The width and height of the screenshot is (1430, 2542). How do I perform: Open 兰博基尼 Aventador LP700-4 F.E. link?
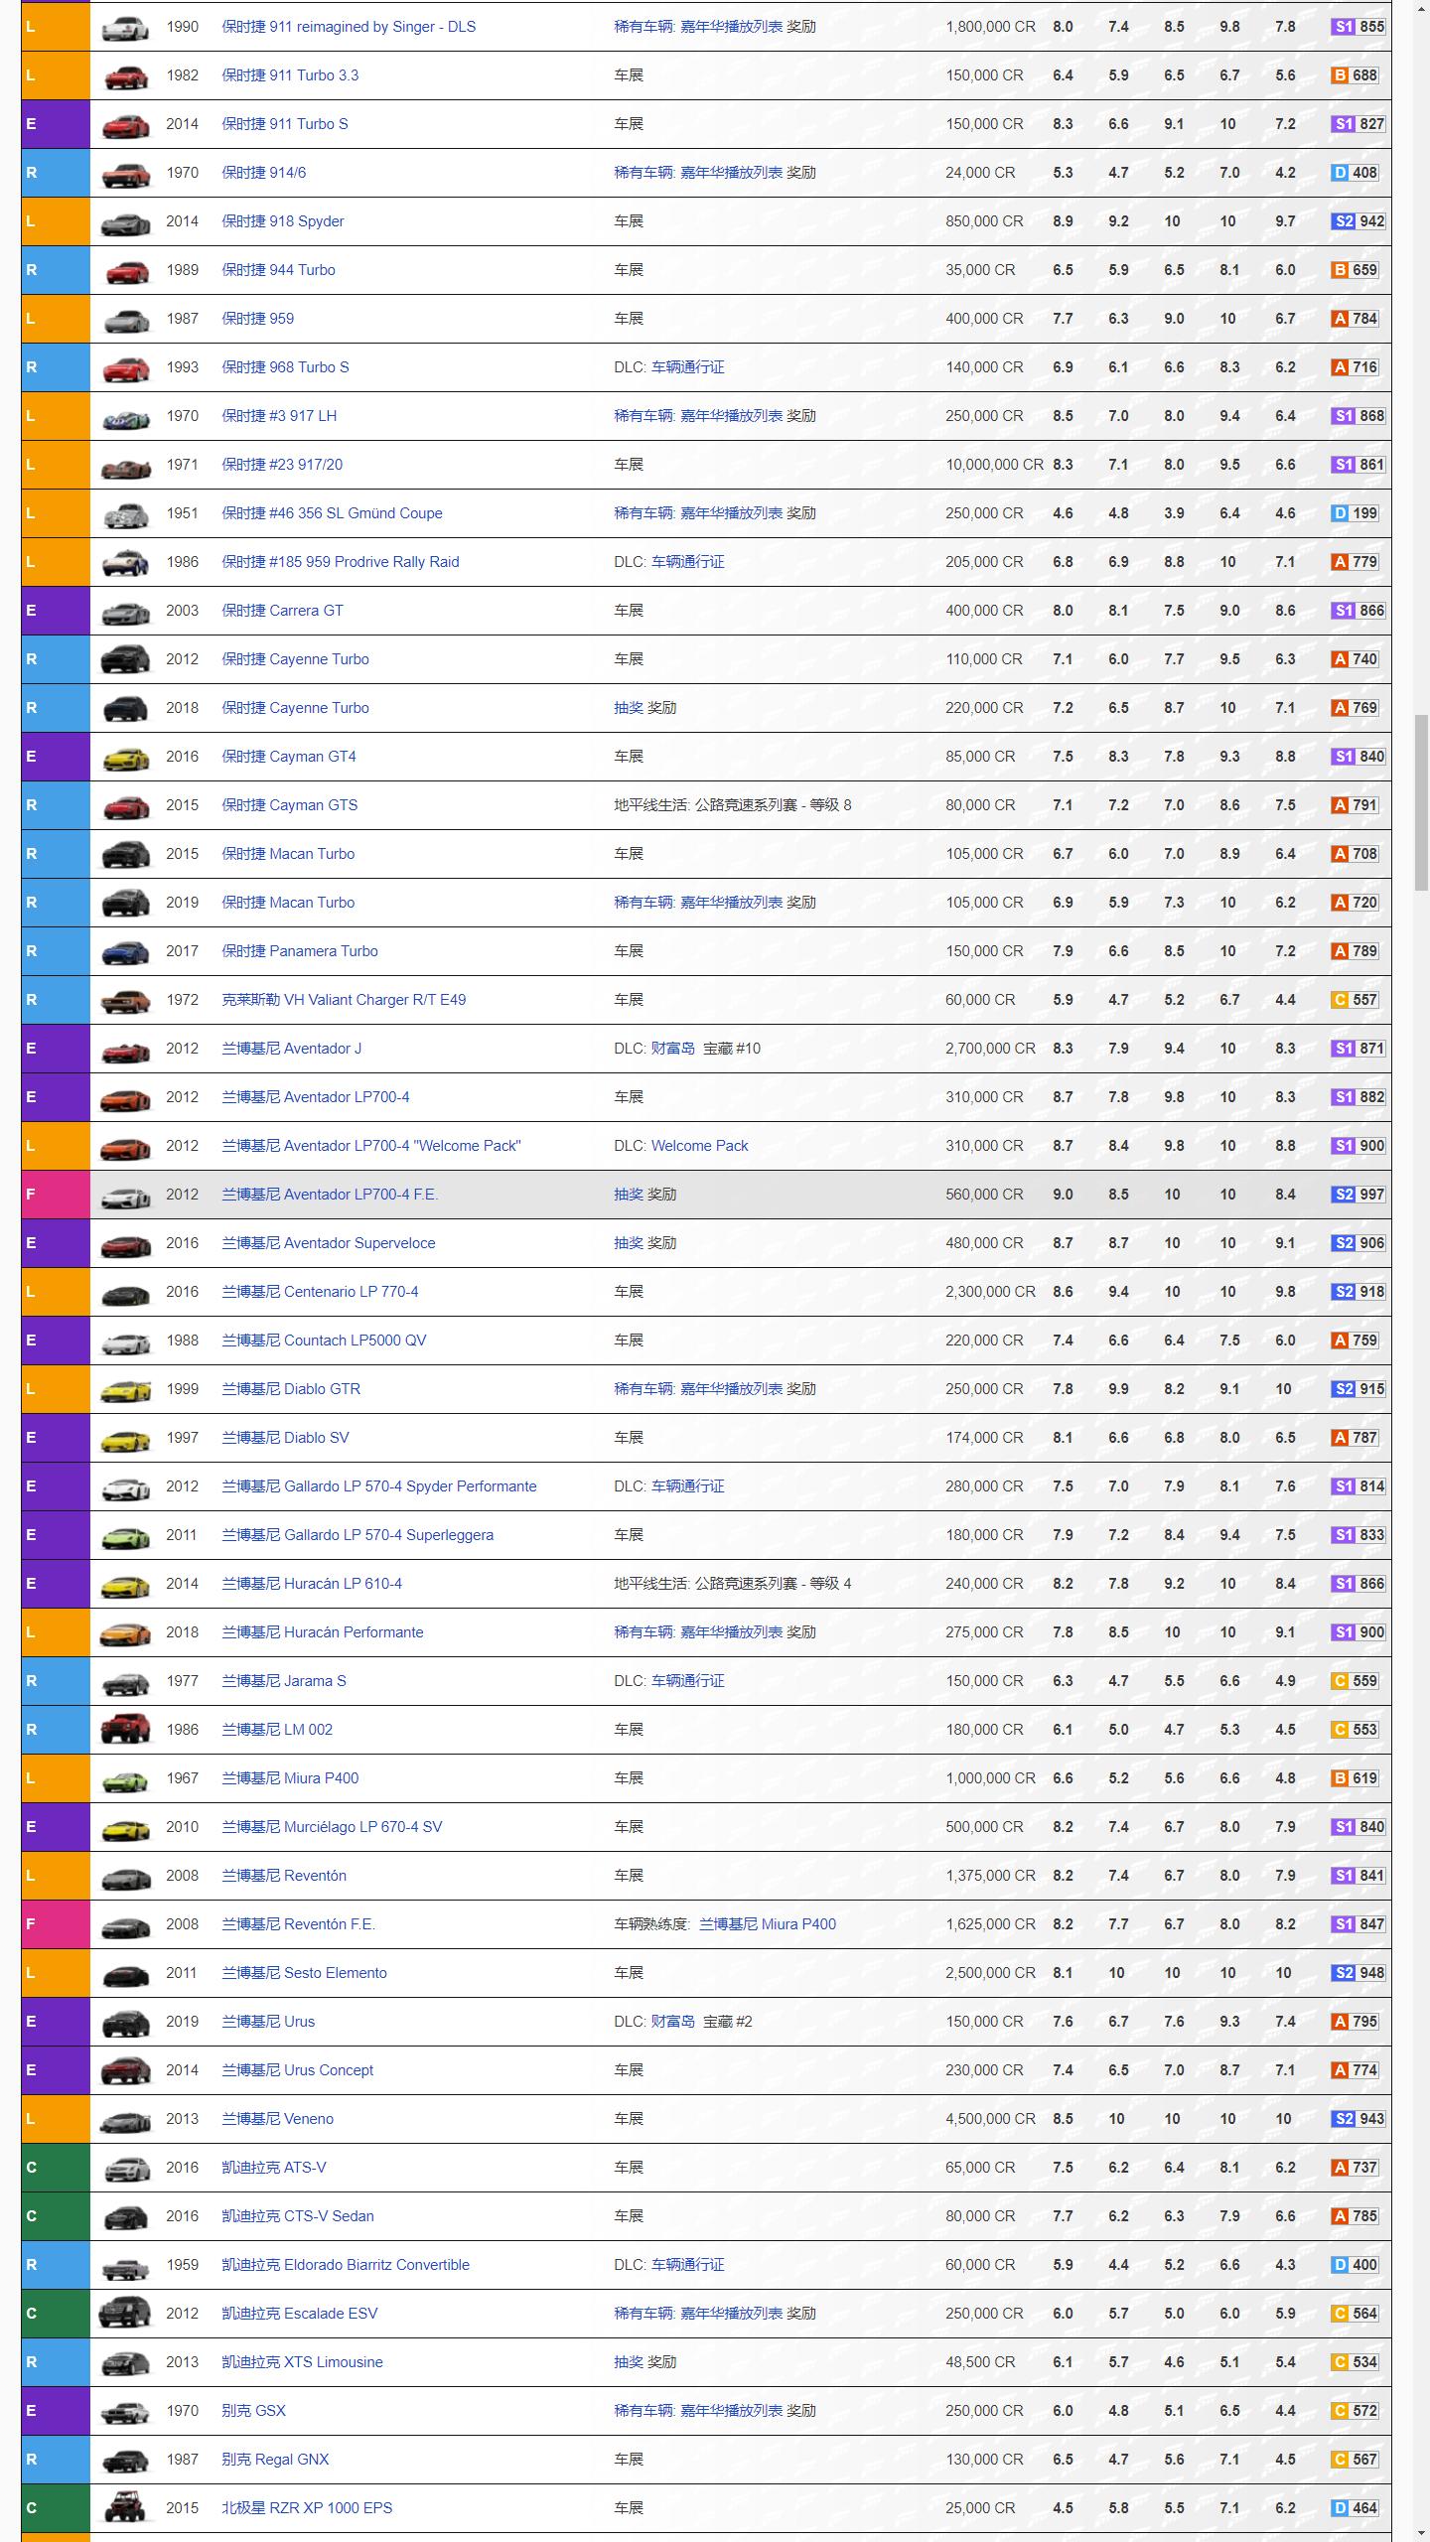330,1195
